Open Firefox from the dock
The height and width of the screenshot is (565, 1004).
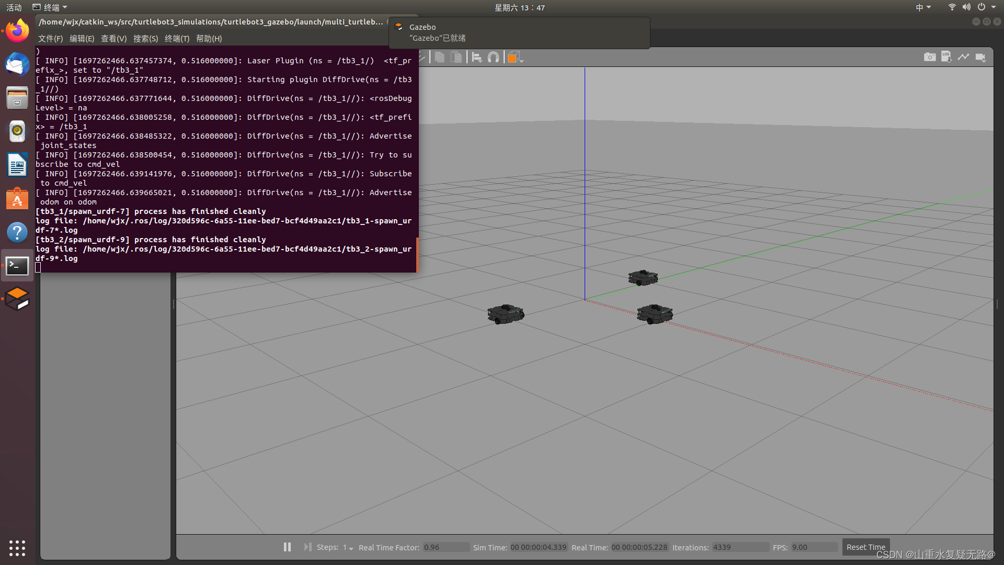coord(17,31)
